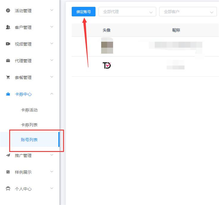Collapse the 卡券中心 menu chevron
This screenshot has width=219, height=205.
pos(52,94)
